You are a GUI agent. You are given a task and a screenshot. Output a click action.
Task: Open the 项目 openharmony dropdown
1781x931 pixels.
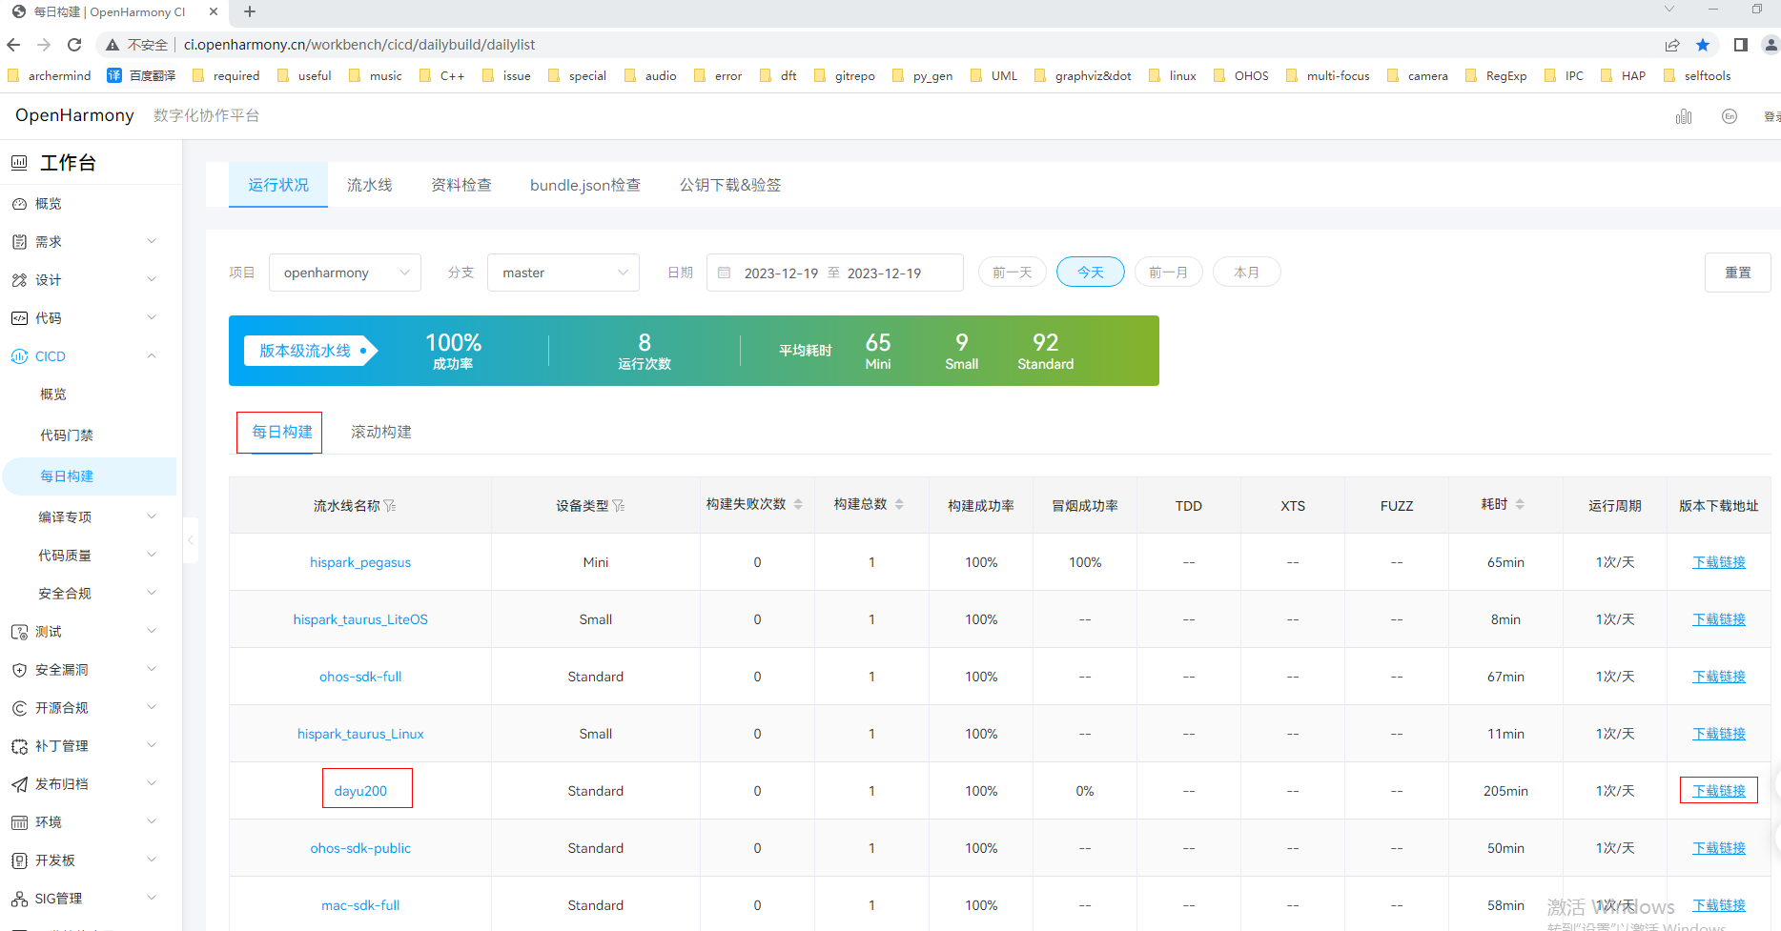(x=345, y=273)
